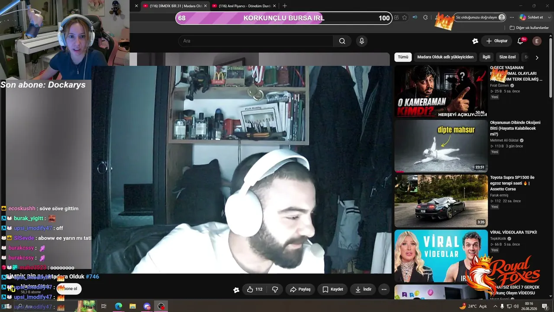
Task: Open the dipte mahsur video thumbnail
Action: tap(441, 146)
